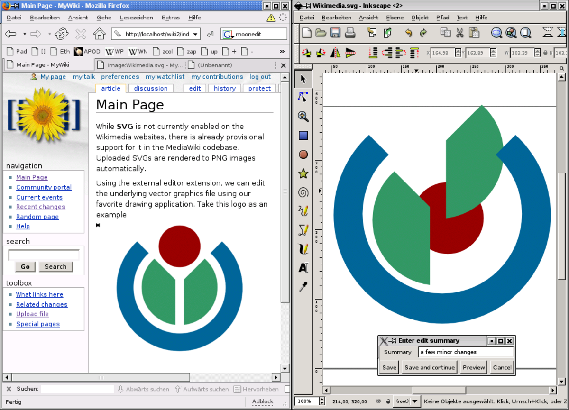569x410 pixels.
Task: Pick the freehand pencil tool in Inkscape
Action: pos(303,211)
